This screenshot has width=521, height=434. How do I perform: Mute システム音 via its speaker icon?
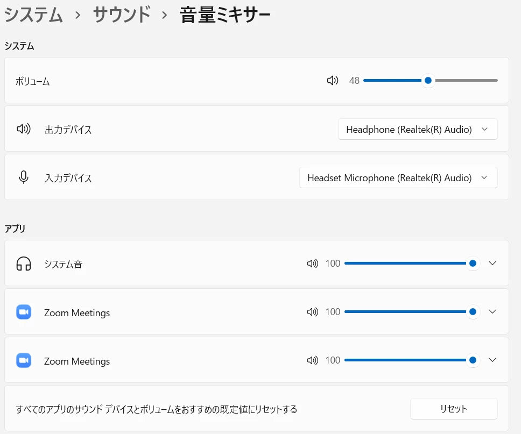tap(312, 264)
